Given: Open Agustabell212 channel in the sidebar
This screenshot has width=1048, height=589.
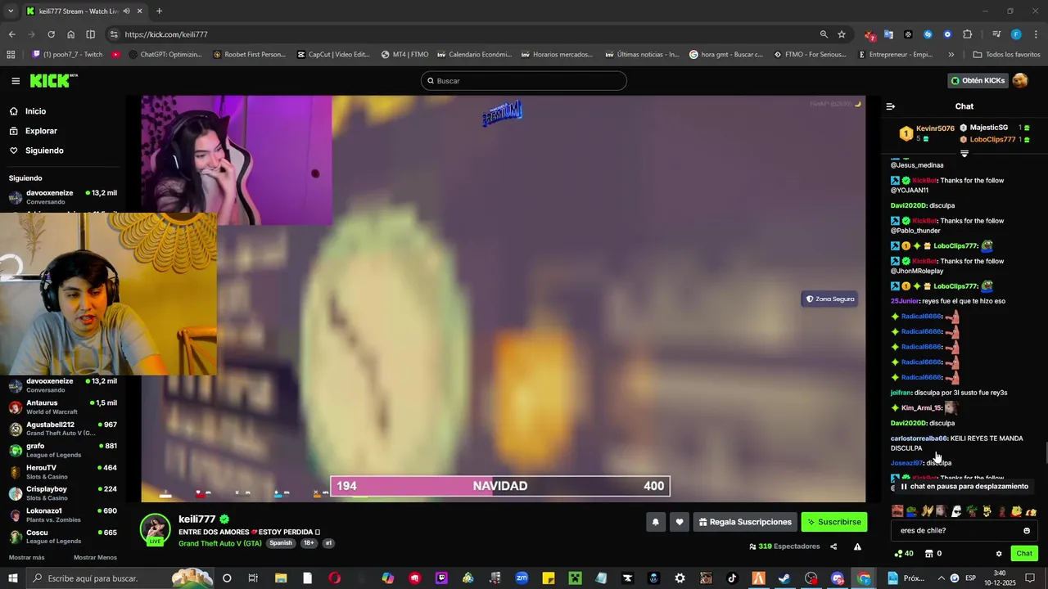Looking at the screenshot, I should tap(63, 429).
